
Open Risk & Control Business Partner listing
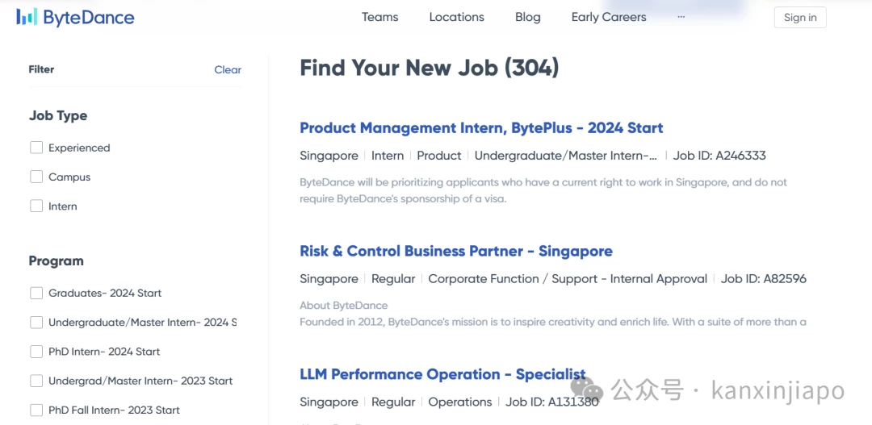tap(455, 252)
